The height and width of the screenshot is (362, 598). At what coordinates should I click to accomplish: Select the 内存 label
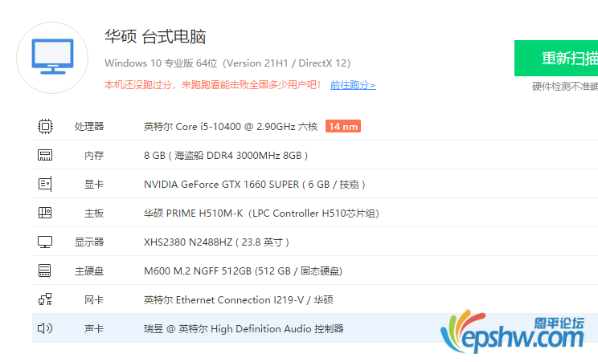pos(94,156)
